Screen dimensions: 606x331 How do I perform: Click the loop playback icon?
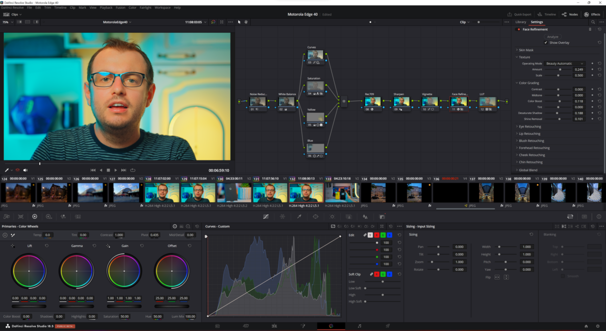(x=133, y=170)
